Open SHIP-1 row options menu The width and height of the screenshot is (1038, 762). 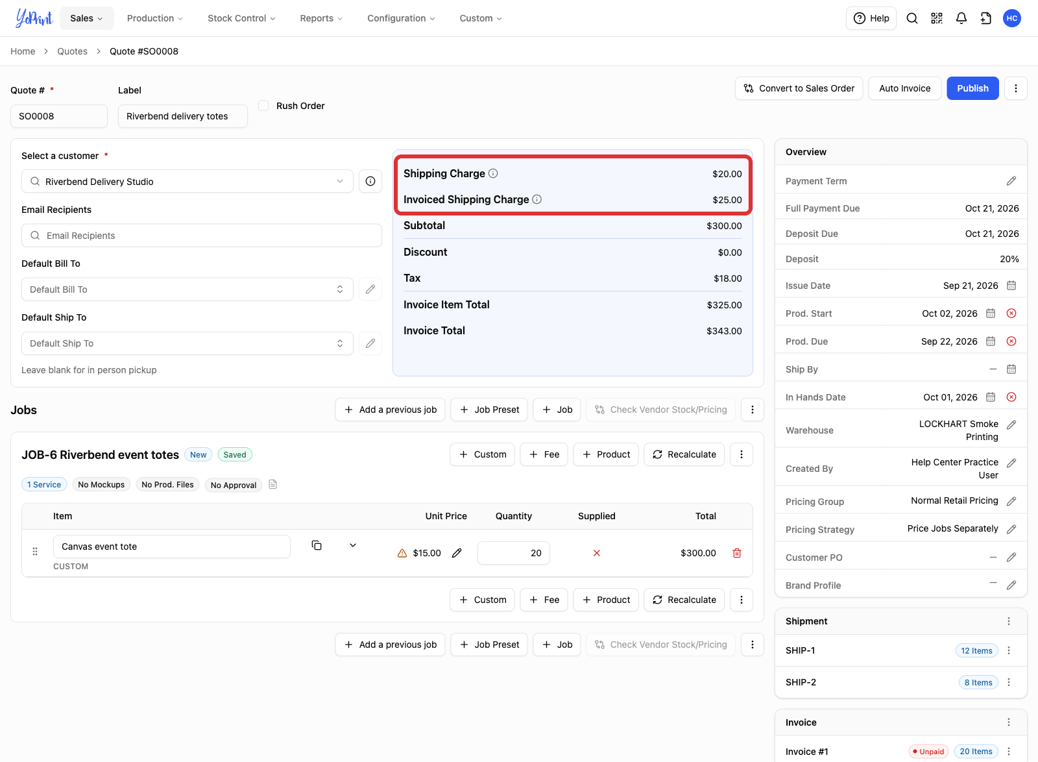click(1009, 650)
